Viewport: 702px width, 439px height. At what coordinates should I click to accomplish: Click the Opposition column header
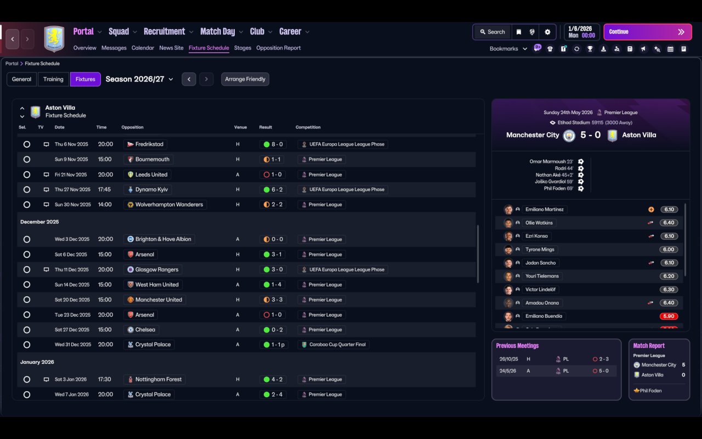132,127
